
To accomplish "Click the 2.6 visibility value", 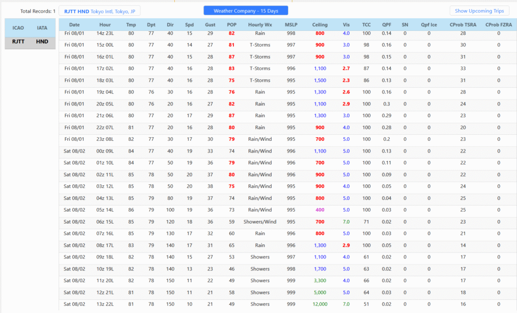I will tap(346, 92).
